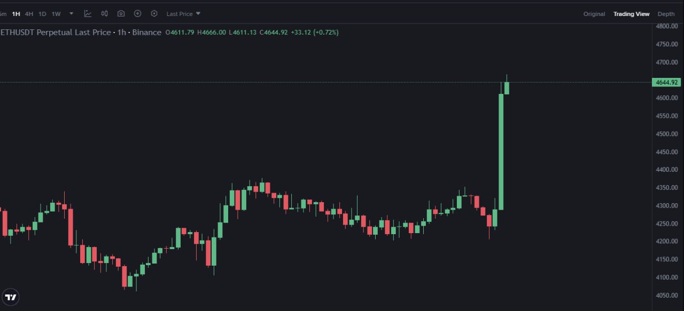This screenshot has width=684, height=311.
Task: Take a chart snapshot with camera icon
Action: coord(121,14)
